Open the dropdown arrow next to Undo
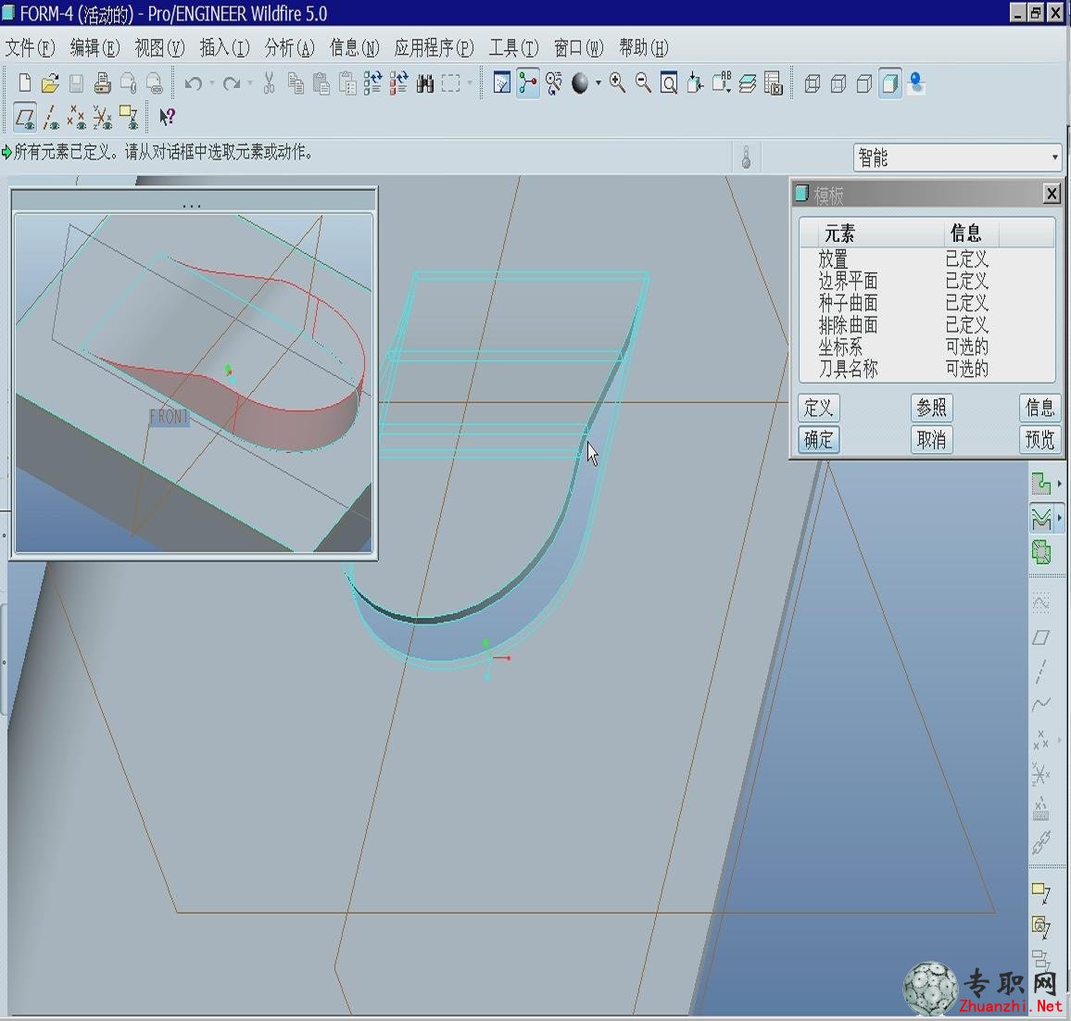1071x1021 pixels. coord(212,83)
